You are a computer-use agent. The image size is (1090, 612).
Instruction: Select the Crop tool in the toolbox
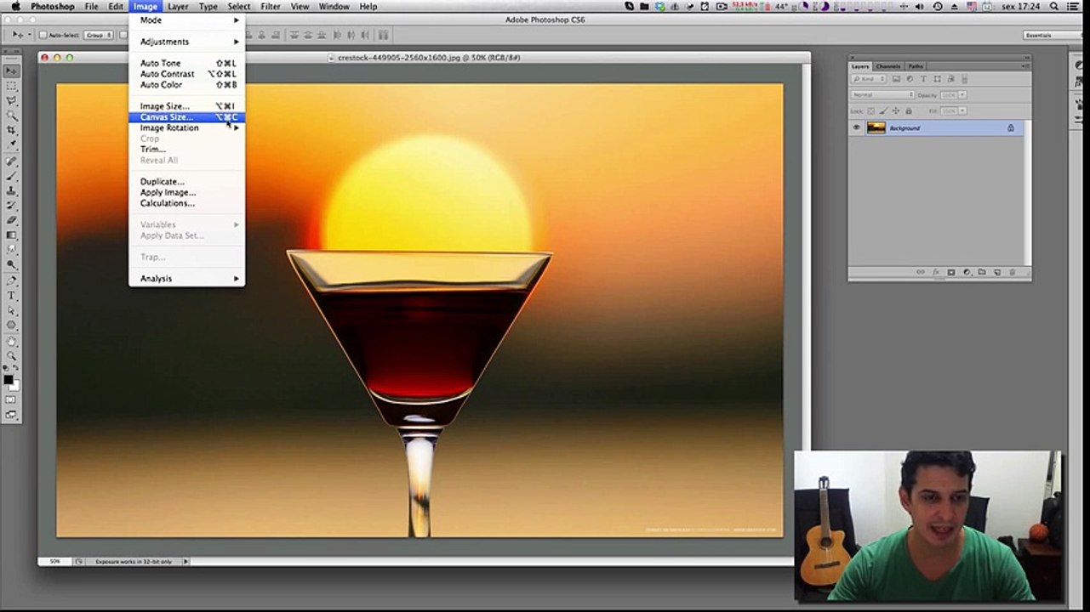click(12, 130)
